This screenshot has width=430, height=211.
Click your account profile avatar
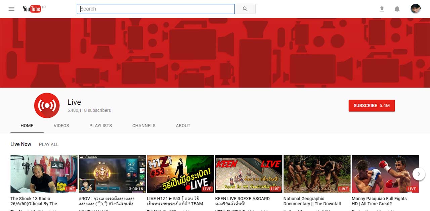[x=416, y=8]
